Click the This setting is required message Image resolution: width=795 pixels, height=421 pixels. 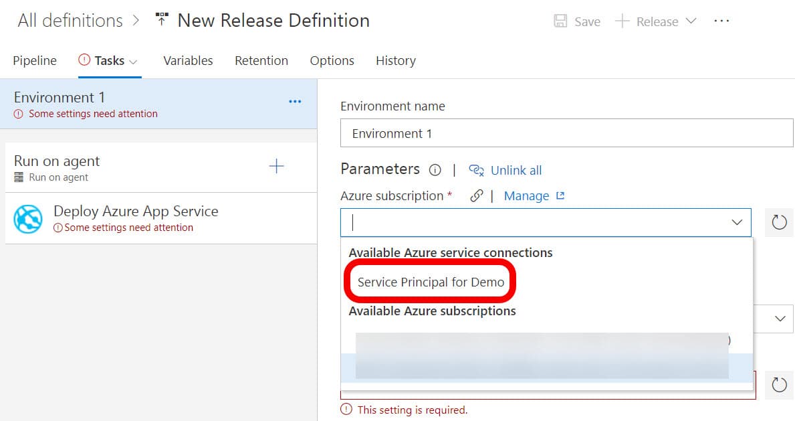coord(412,410)
